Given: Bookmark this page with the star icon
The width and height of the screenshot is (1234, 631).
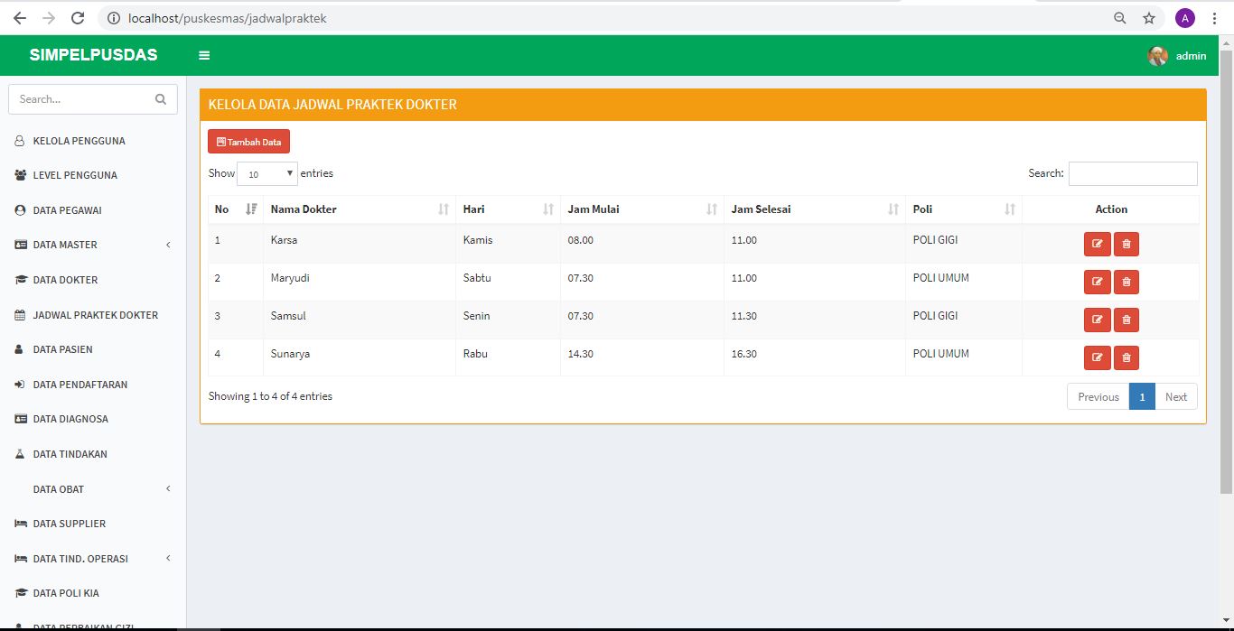Looking at the screenshot, I should (x=1149, y=18).
